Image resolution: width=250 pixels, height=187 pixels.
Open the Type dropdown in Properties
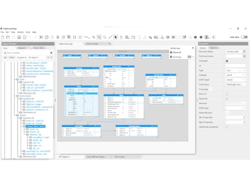click(x=240, y=70)
